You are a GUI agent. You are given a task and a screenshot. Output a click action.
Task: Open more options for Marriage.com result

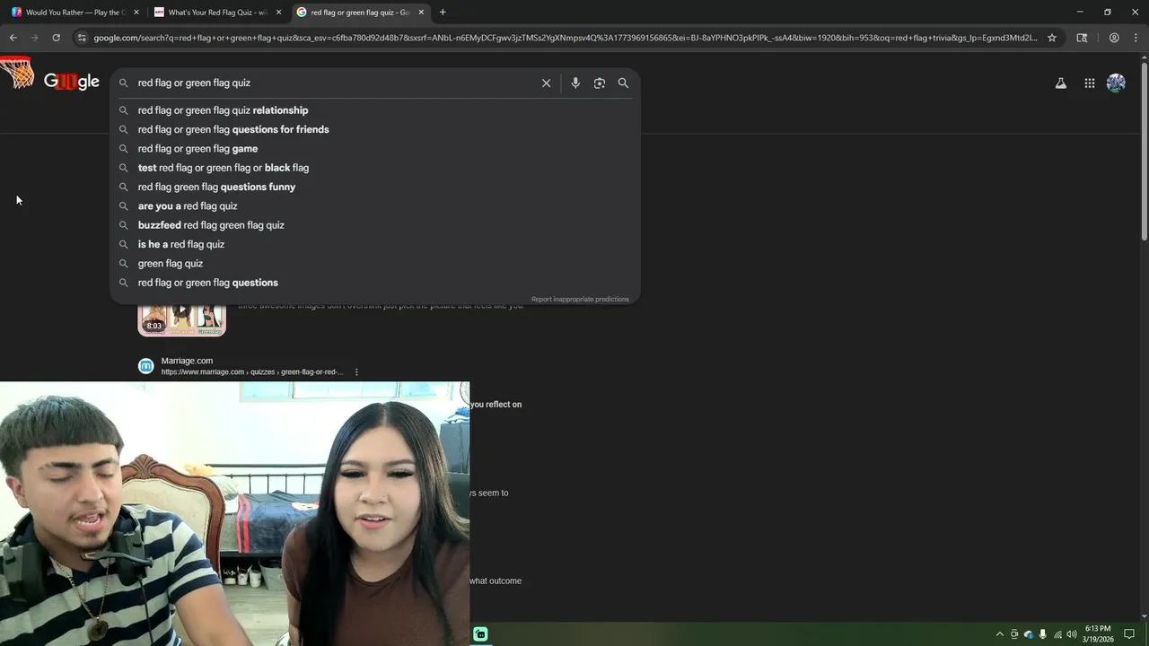[x=356, y=372]
